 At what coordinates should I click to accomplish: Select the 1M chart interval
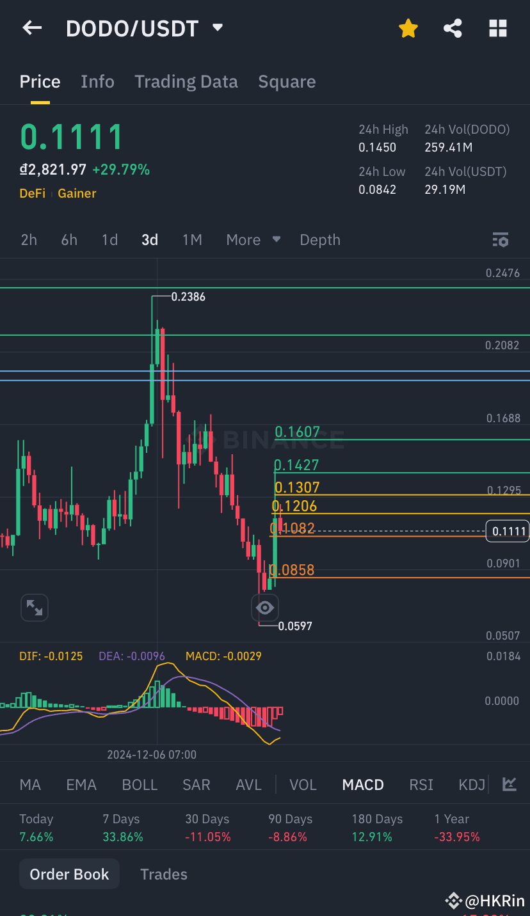(x=192, y=240)
